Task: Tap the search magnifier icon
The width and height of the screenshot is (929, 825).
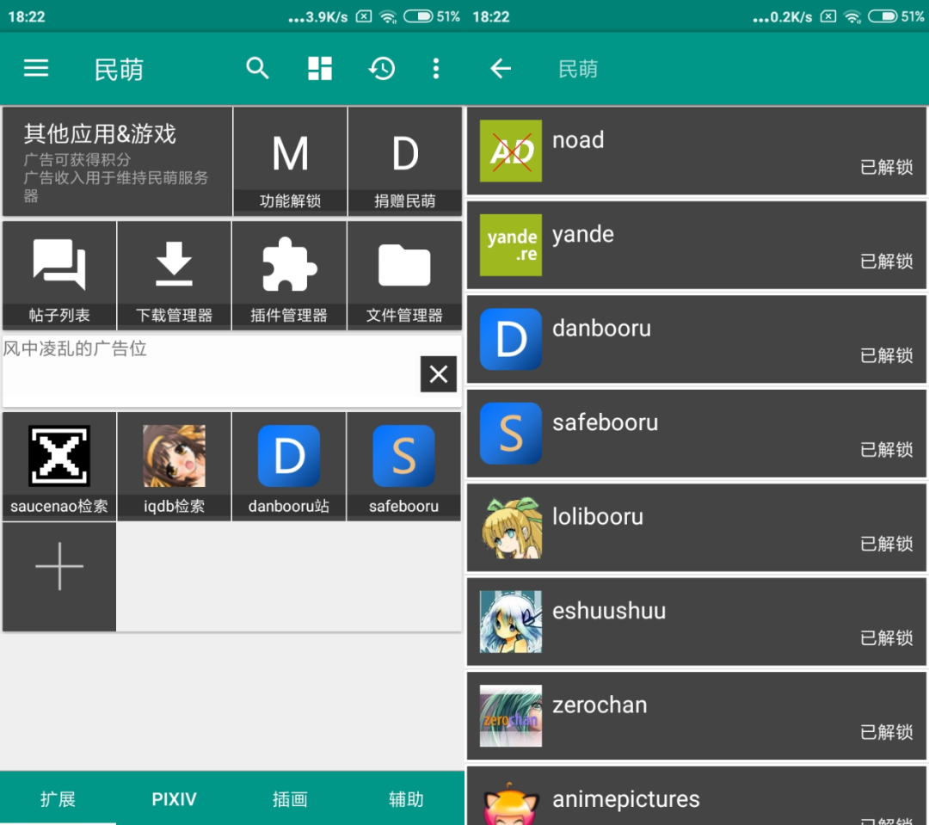Action: click(258, 69)
